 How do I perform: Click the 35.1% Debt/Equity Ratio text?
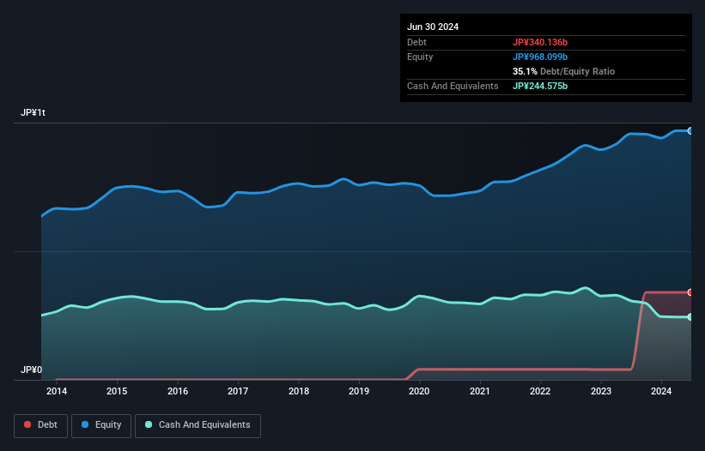pyautogui.click(x=563, y=71)
